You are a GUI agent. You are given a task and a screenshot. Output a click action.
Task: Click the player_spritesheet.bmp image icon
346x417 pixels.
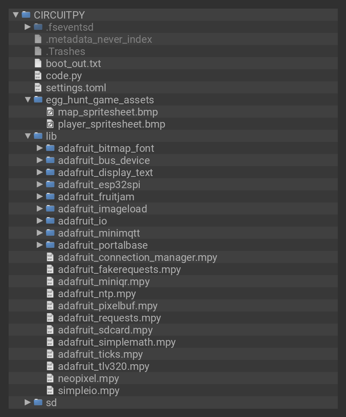pyautogui.click(x=50, y=124)
